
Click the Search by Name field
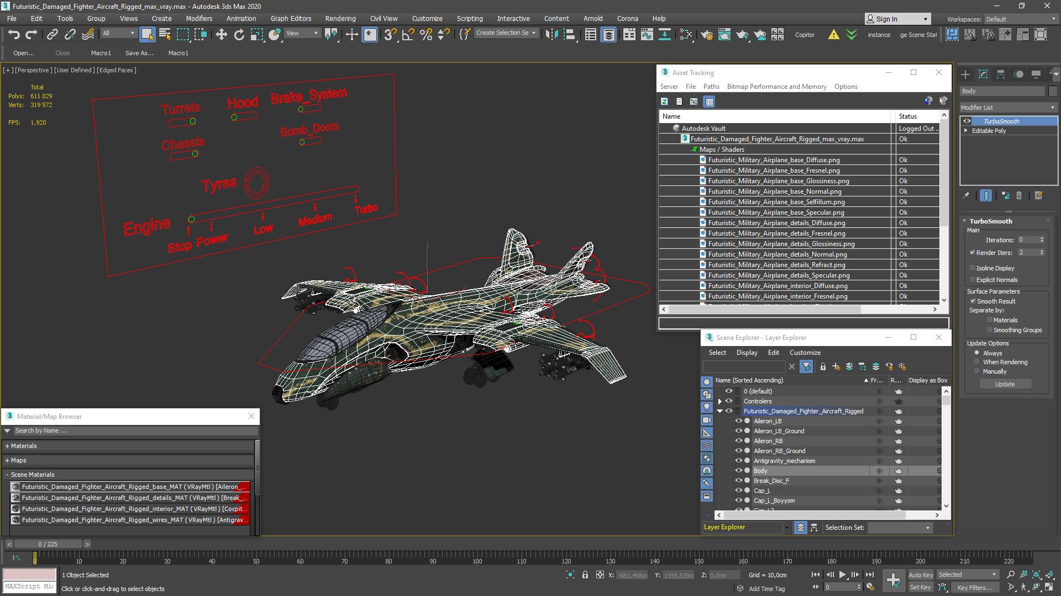click(x=135, y=431)
